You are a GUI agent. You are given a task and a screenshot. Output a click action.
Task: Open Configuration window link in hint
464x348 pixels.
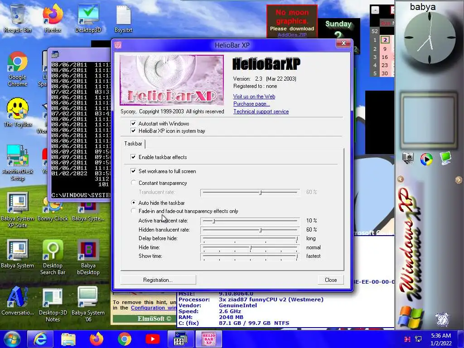(154, 308)
